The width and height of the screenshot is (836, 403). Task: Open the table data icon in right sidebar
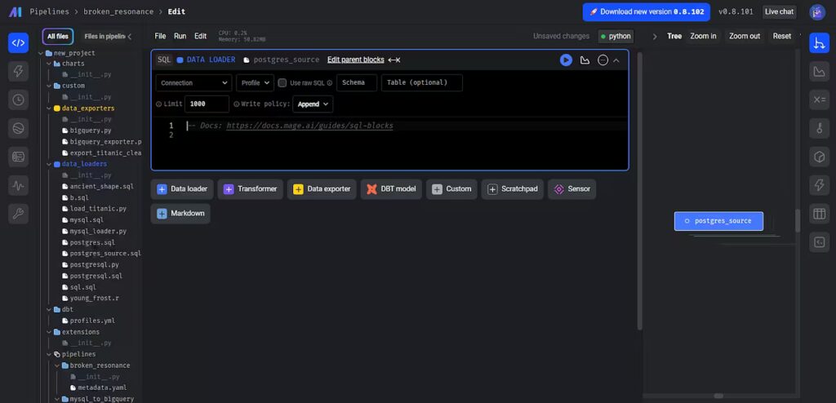819,214
